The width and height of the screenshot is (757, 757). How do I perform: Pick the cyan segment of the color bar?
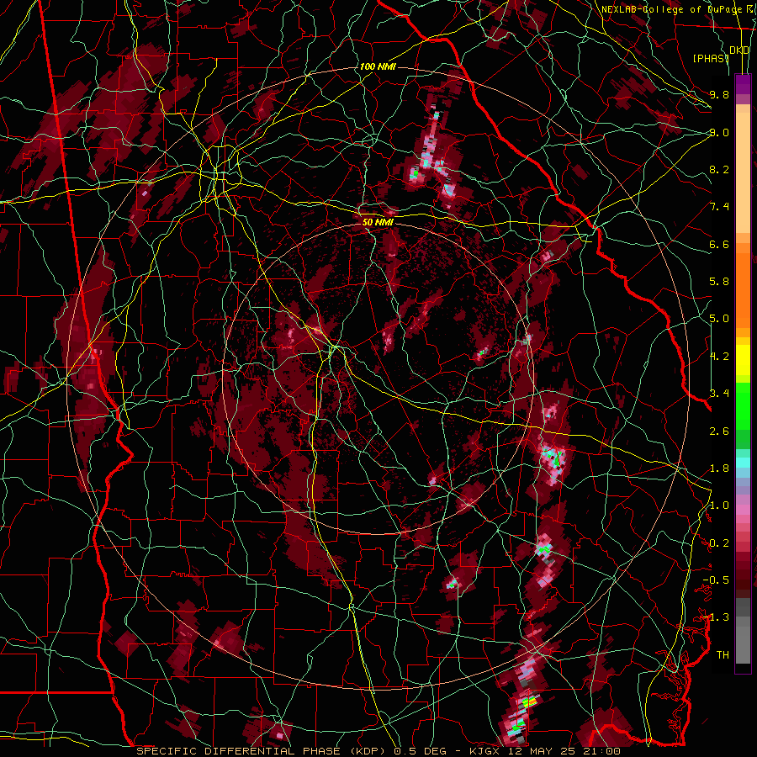tap(743, 463)
